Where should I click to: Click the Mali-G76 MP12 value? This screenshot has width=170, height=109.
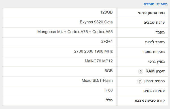click(x=99, y=61)
